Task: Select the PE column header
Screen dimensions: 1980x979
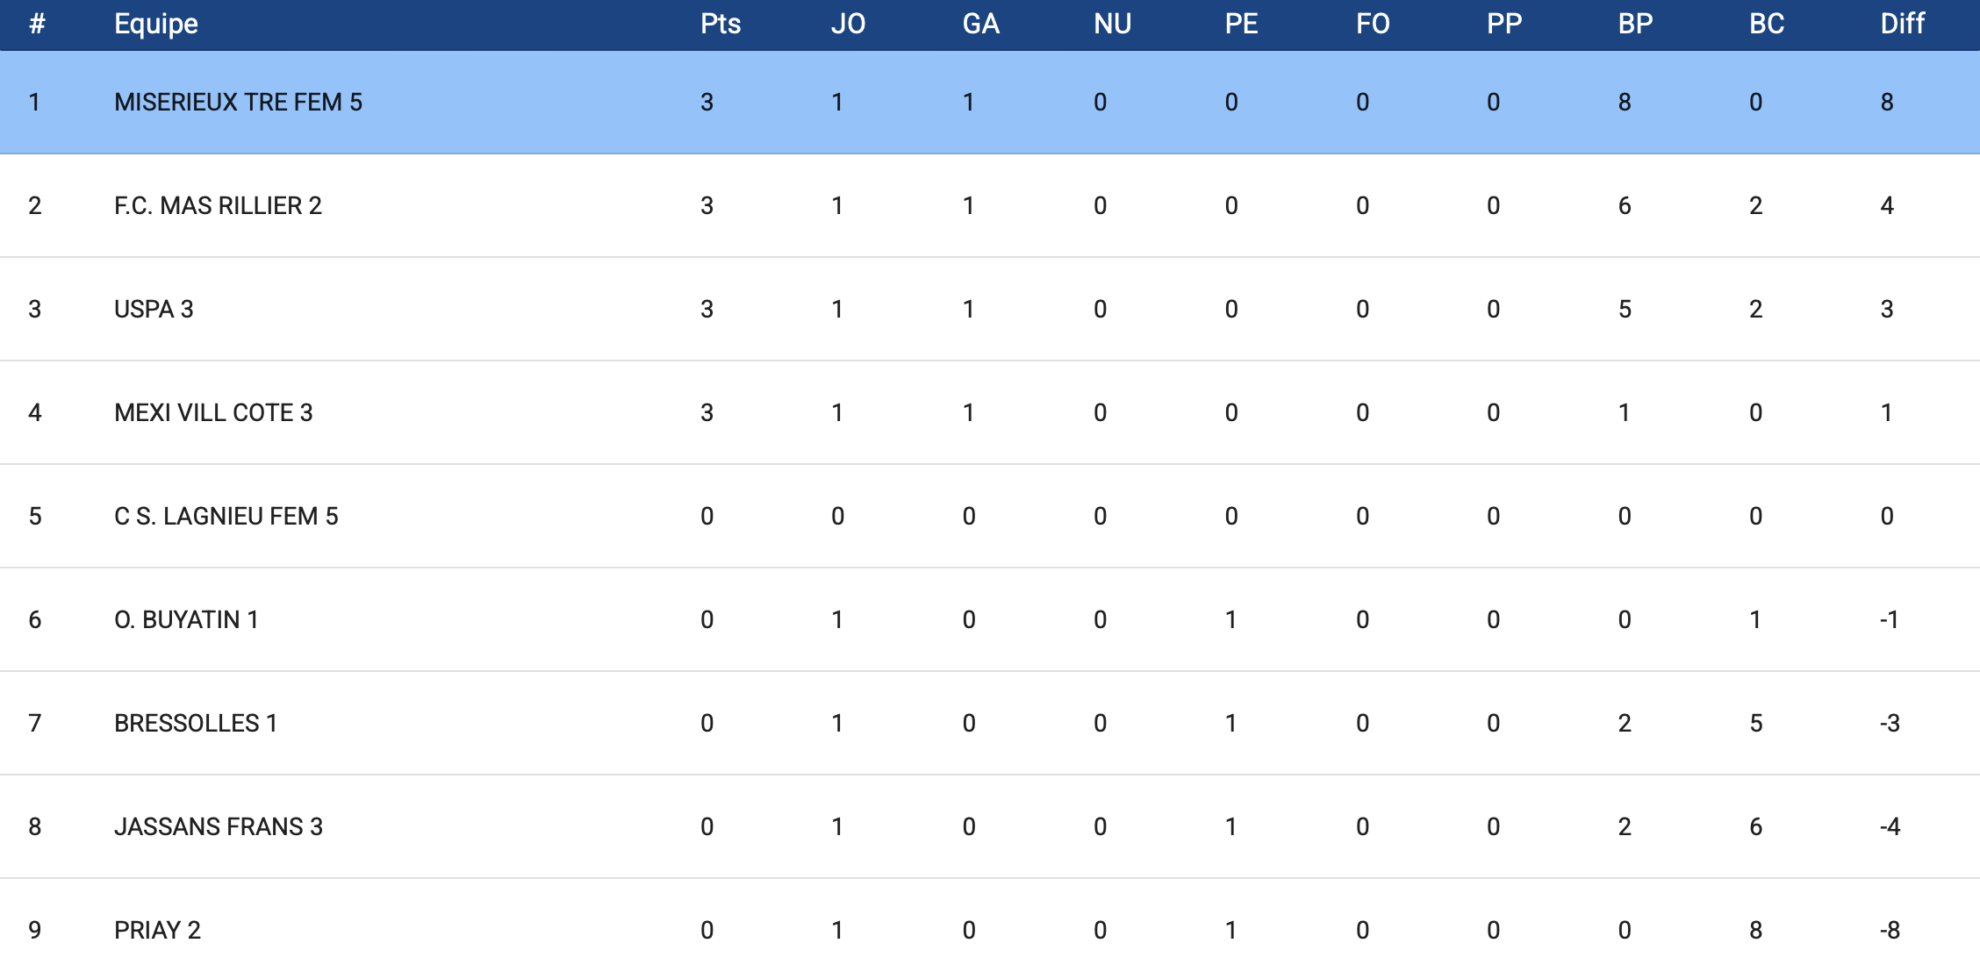Action: point(1241,24)
